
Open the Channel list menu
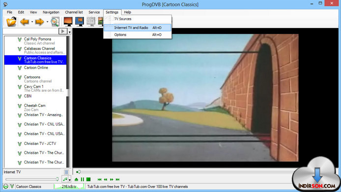coord(74,12)
